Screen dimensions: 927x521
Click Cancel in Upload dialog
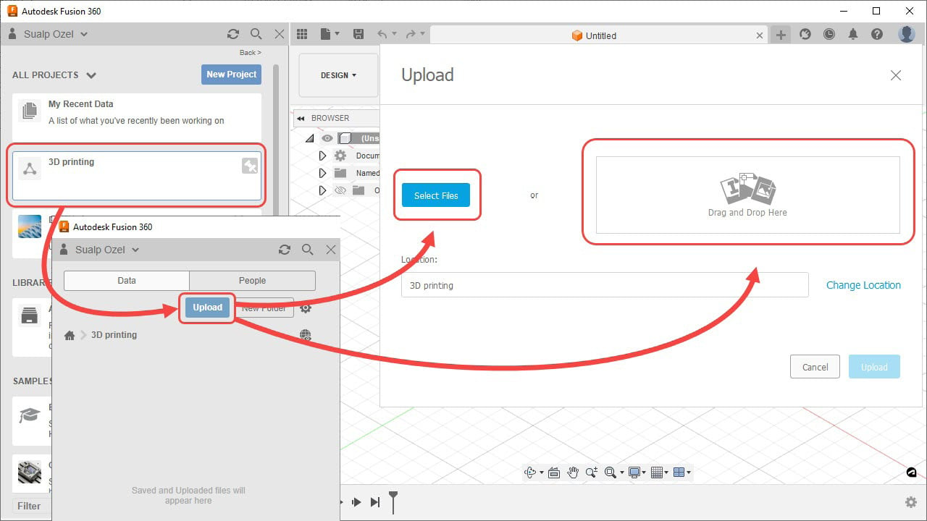pos(815,367)
